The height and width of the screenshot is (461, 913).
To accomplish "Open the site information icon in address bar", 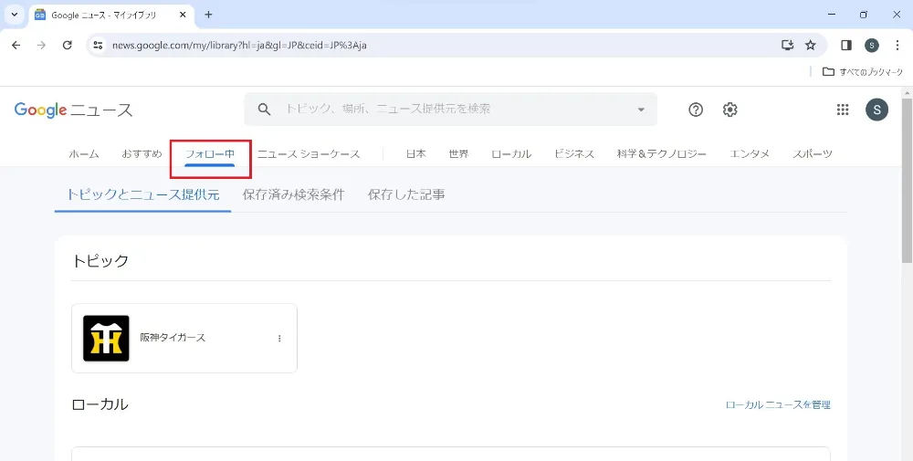I will point(99,45).
